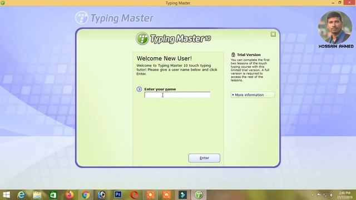Open the Windows Store taskbar icon
Screen dimensions: 356x200
53,195
